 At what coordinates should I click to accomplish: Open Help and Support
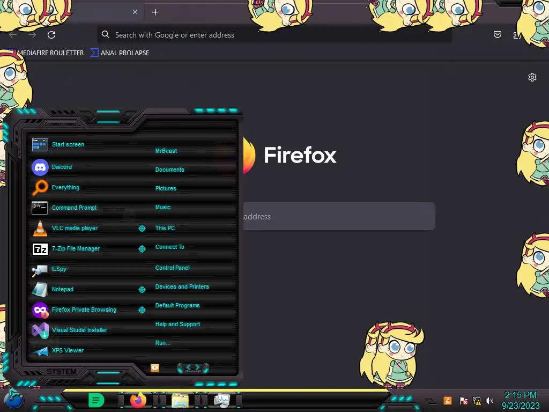coord(177,325)
